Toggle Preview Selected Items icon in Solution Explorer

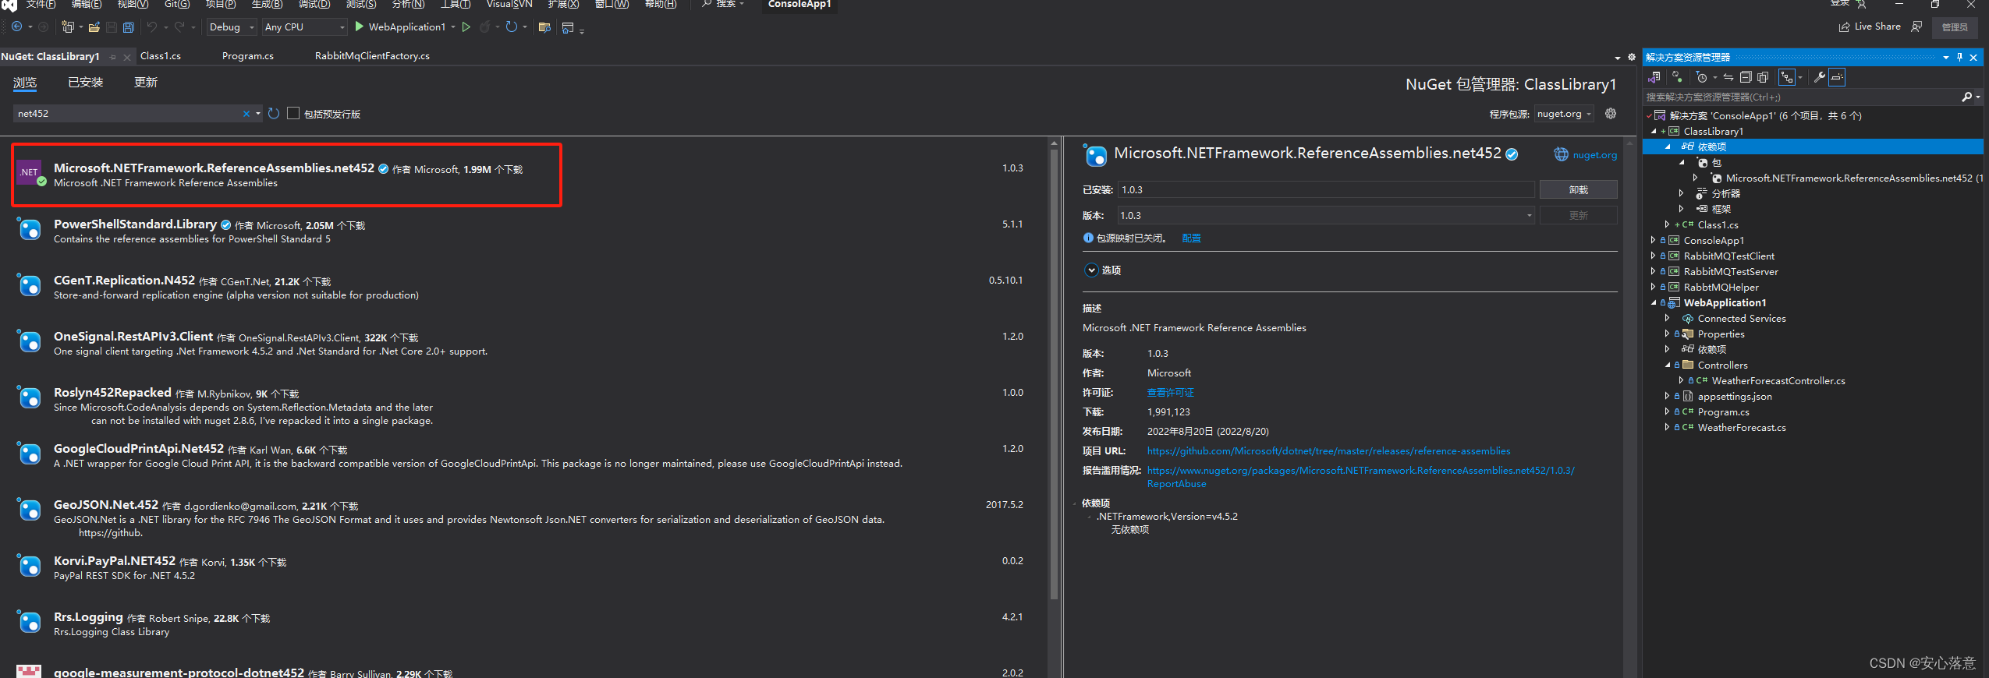click(1837, 77)
